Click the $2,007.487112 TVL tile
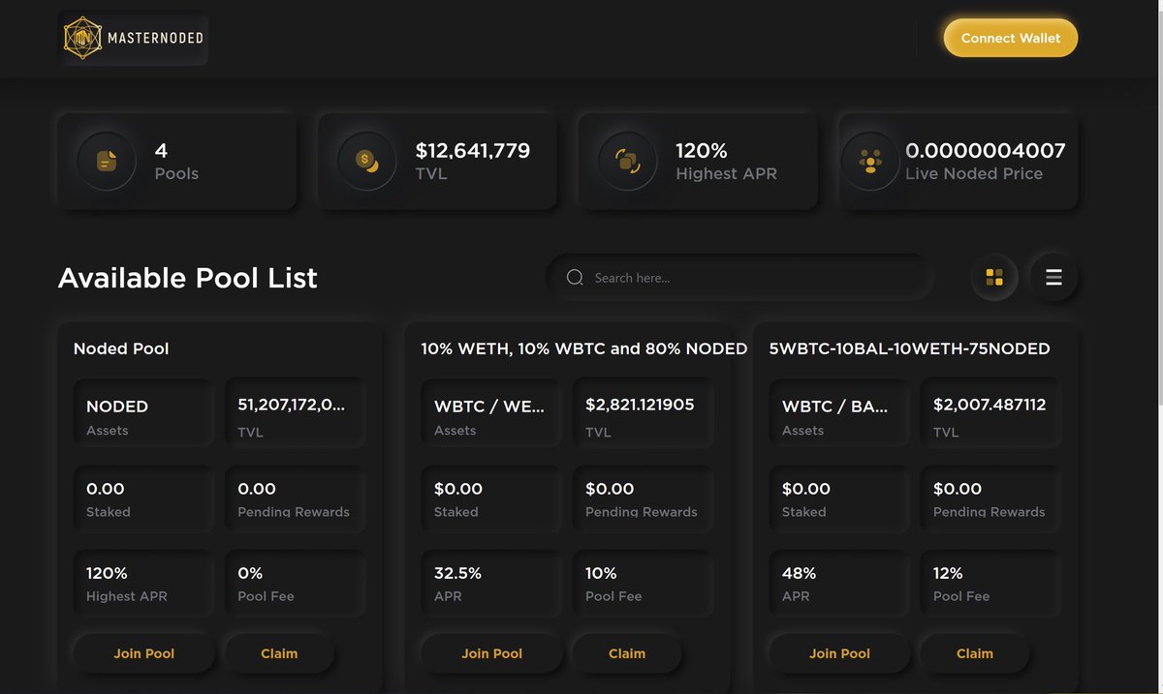This screenshot has width=1163, height=694. tap(991, 414)
